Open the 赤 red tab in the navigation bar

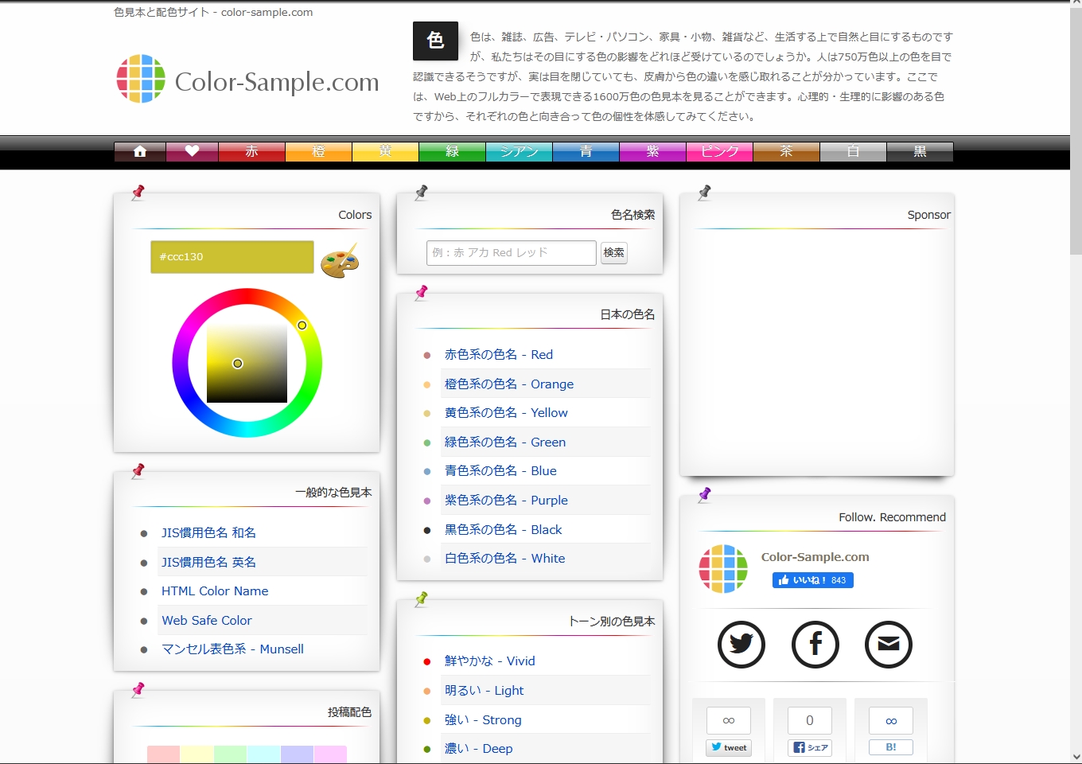point(251,151)
